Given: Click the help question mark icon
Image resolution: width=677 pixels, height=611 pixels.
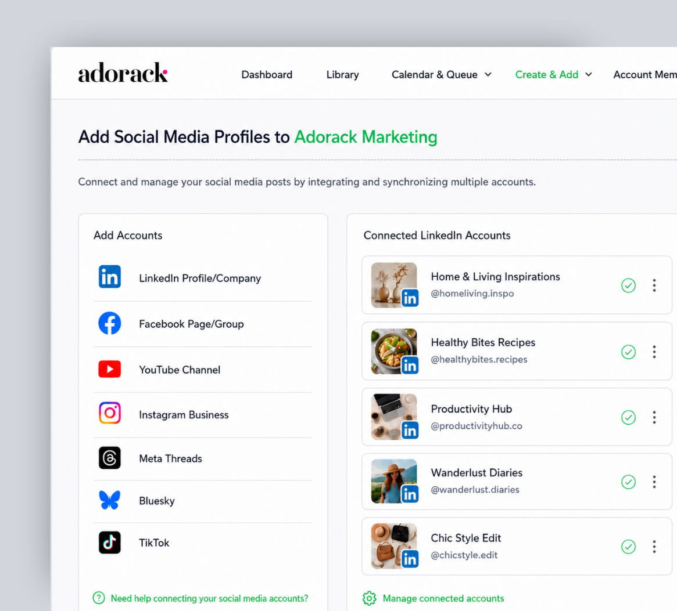Looking at the screenshot, I should click(x=99, y=598).
